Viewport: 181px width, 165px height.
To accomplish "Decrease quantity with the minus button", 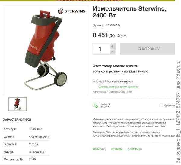I will pos(112,51).
